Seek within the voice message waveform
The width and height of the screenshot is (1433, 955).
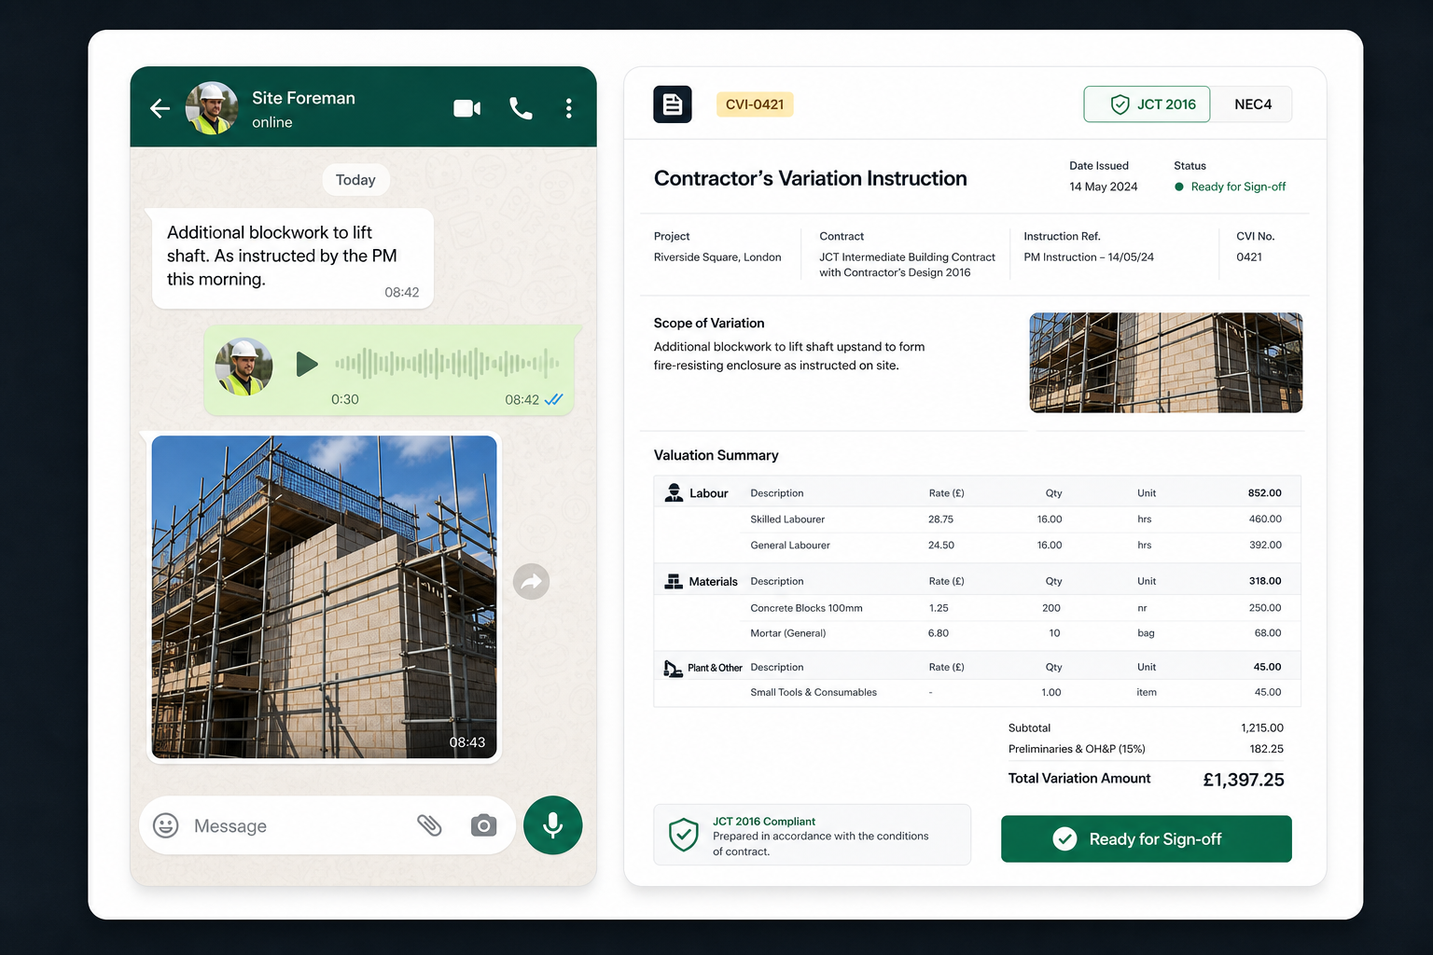447,363
